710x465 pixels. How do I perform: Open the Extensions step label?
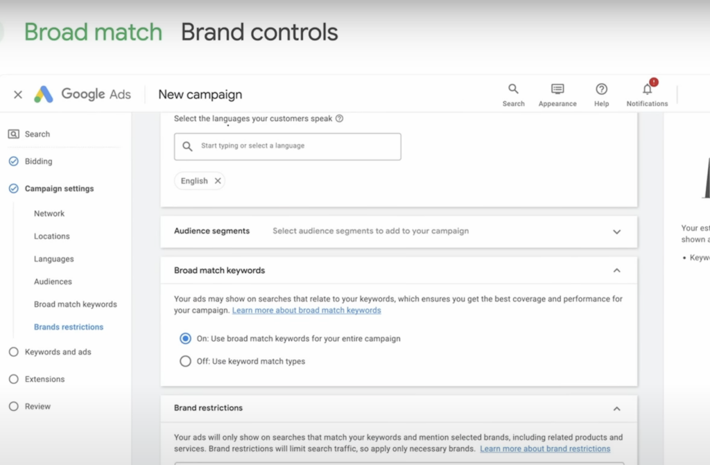(x=45, y=379)
